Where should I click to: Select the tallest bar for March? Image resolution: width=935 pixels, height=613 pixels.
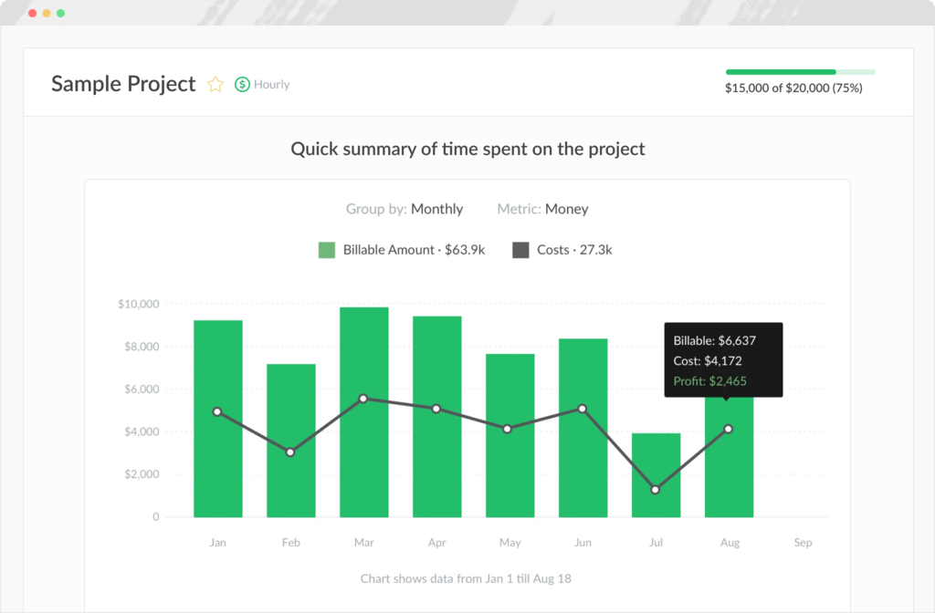tap(363, 410)
